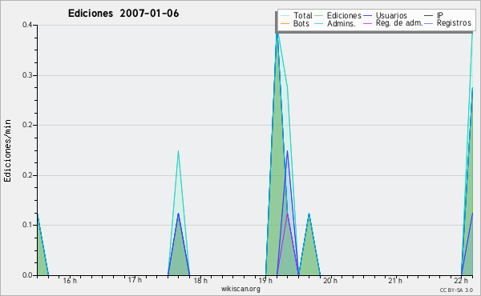Image resolution: width=481 pixels, height=296 pixels.
Task: Click the 22 h x-axis label
Action: tap(461, 281)
